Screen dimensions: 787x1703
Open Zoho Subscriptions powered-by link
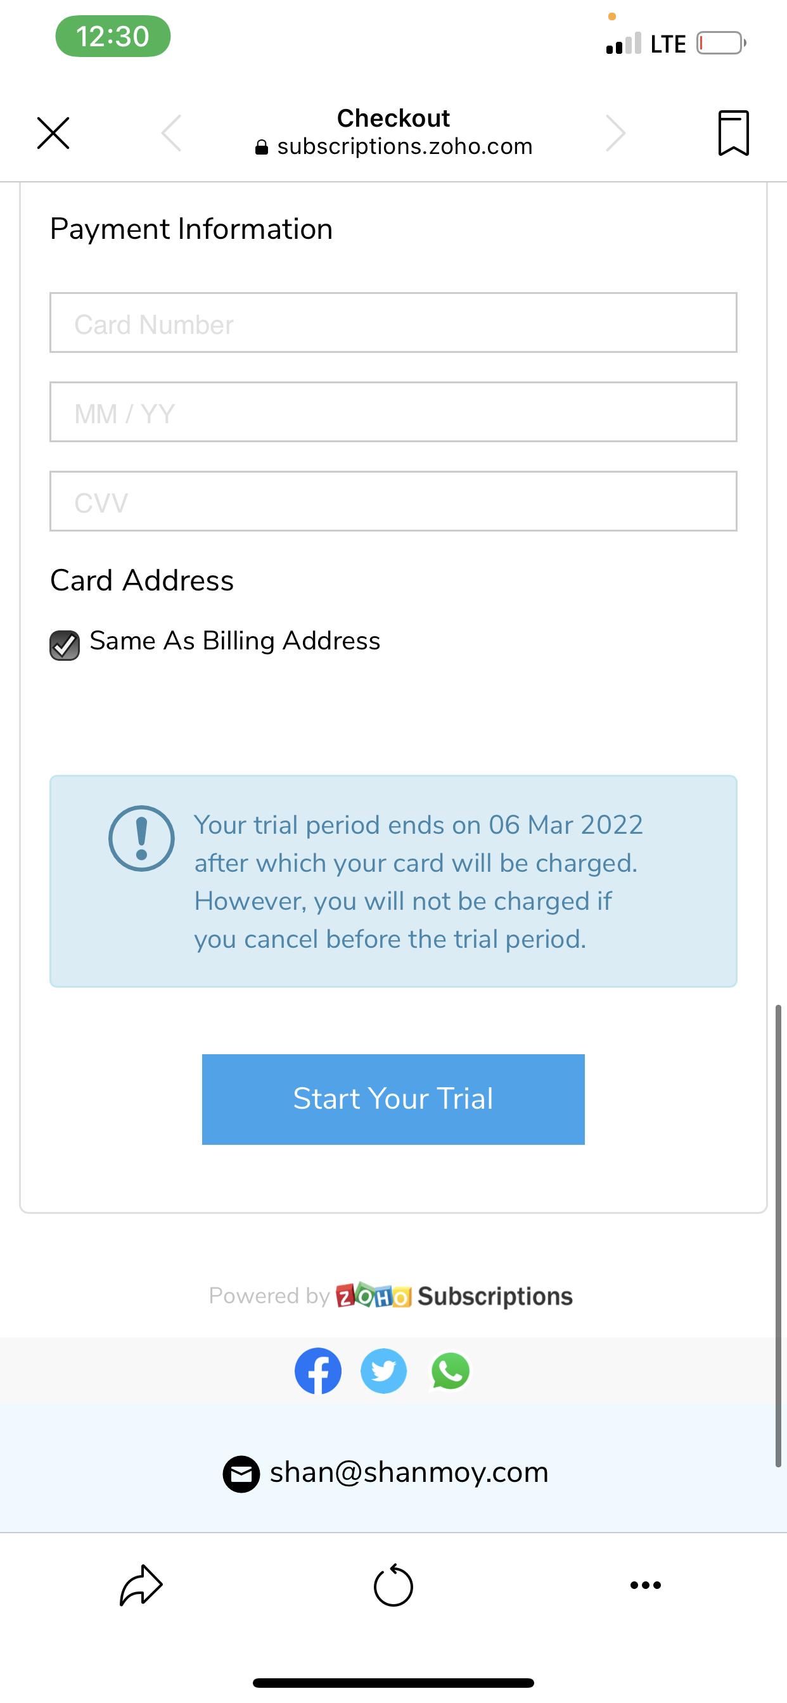pos(454,1296)
